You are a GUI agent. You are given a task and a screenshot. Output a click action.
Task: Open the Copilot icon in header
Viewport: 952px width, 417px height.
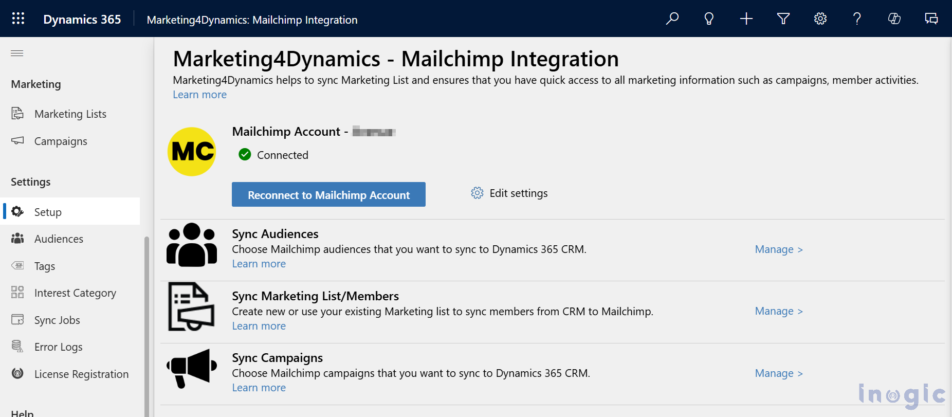click(894, 19)
